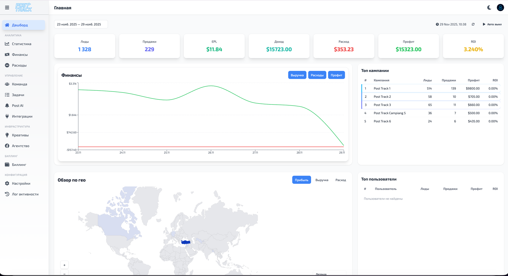This screenshot has height=276, width=508.
Task: Collapse the sidebar with the hamburger icon
Action: [x=7, y=7]
